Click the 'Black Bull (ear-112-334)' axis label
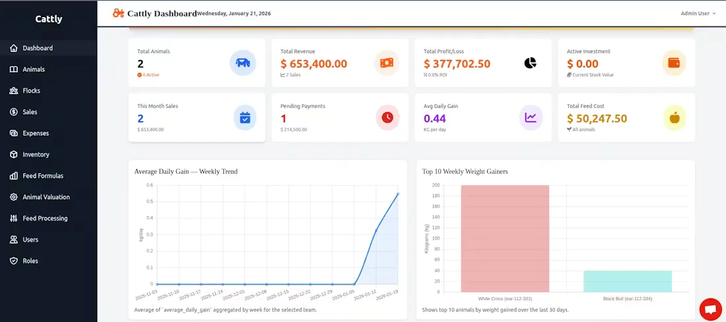The width and height of the screenshot is (726, 322). [628, 299]
